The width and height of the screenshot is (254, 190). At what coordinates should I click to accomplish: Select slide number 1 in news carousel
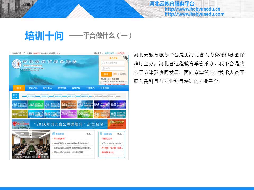[x=34, y=156]
